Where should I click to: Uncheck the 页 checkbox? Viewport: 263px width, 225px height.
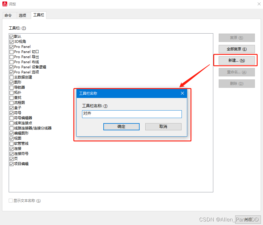tap(12, 159)
